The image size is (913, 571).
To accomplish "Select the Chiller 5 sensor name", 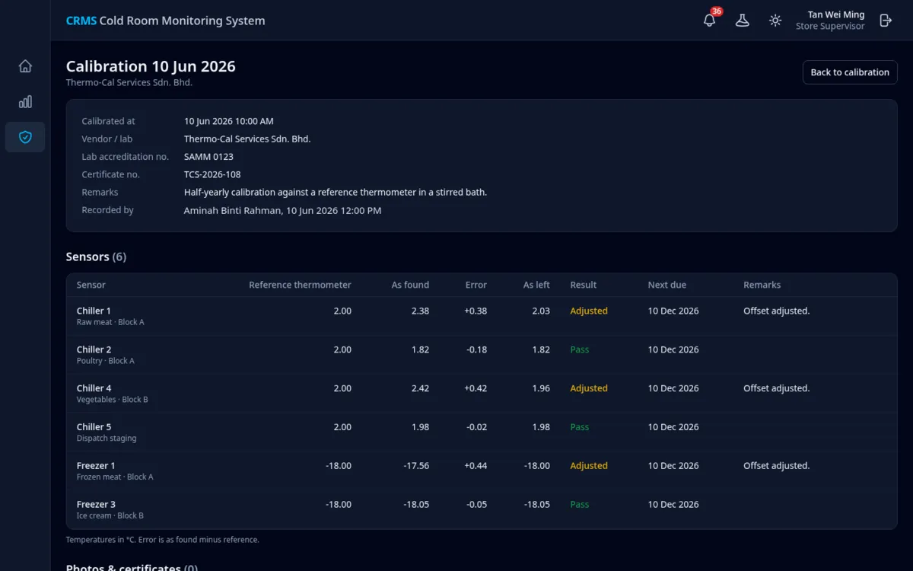I will click(x=94, y=427).
